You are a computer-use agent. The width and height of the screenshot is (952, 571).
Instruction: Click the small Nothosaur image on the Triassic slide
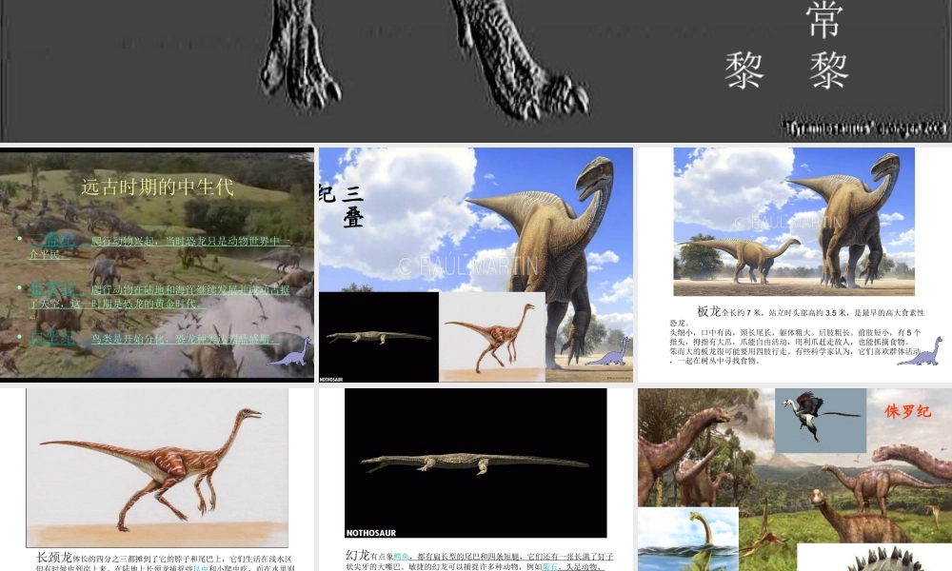[378, 337]
